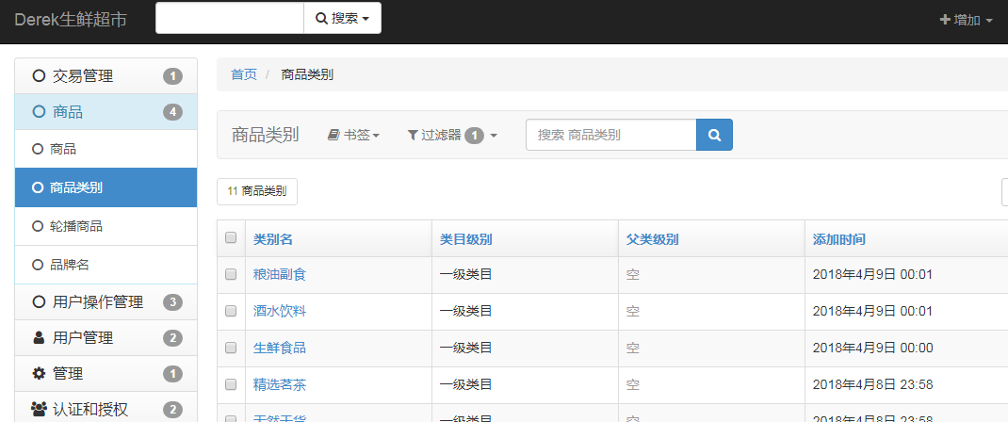Expand the 用户操作管理 group
This screenshot has width=1008, height=422.
coord(106,301)
